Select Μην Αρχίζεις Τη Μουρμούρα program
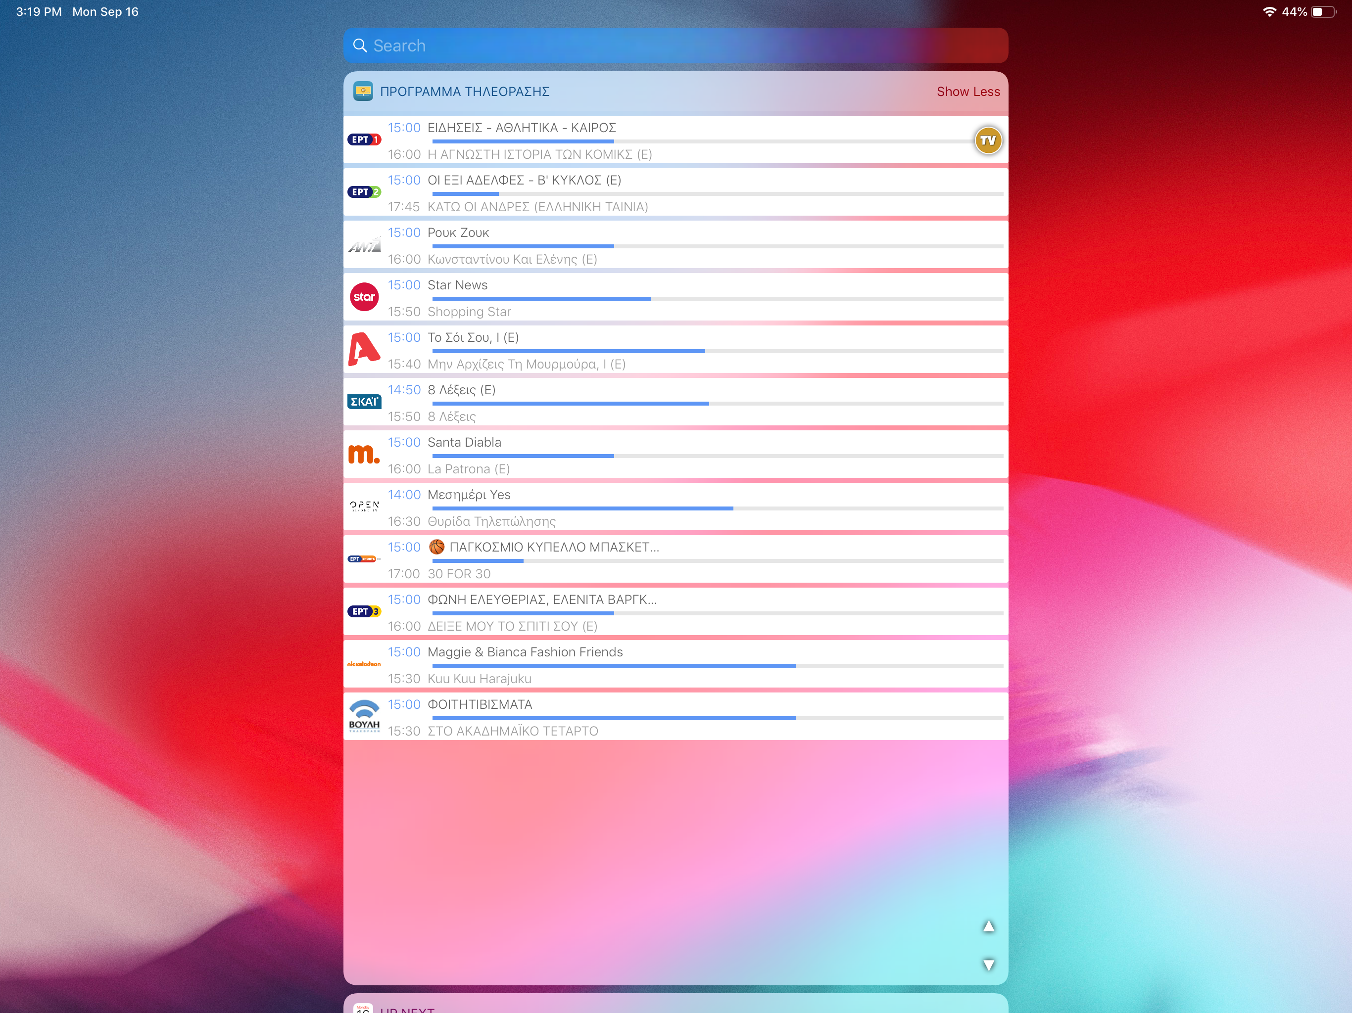This screenshot has width=1352, height=1013. (526, 365)
